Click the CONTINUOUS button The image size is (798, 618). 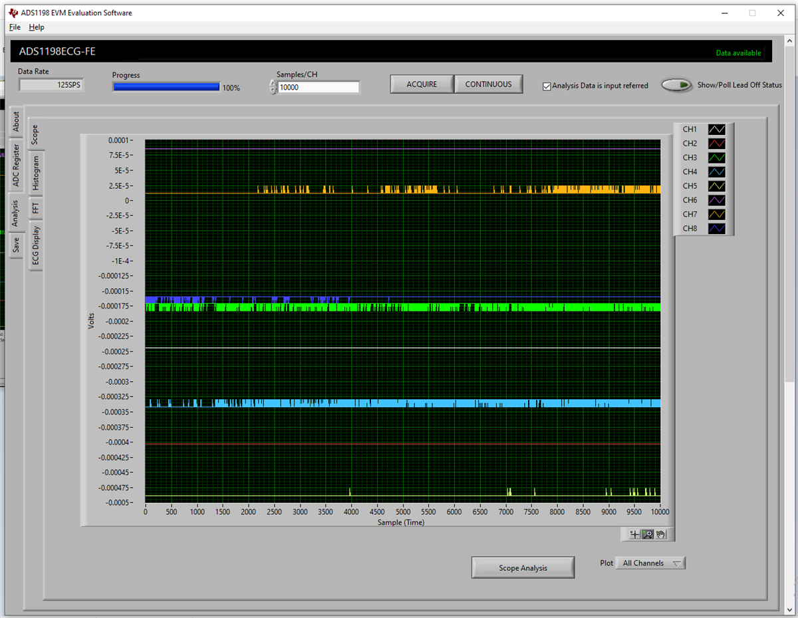pos(488,84)
